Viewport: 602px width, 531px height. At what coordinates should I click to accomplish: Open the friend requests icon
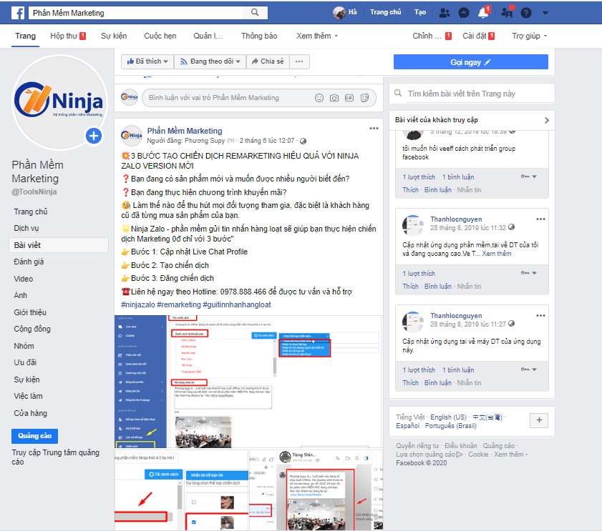click(x=445, y=13)
